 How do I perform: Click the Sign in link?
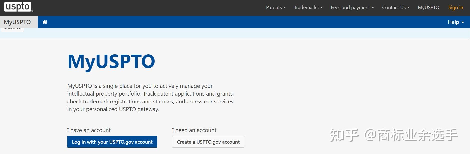(x=455, y=7)
